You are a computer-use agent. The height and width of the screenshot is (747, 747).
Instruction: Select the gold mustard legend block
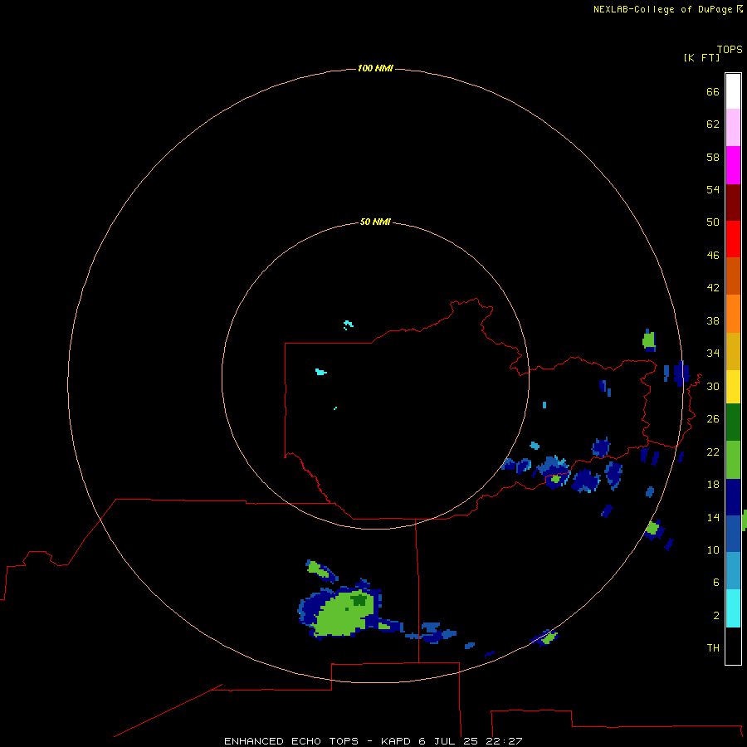pyautogui.click(x=733, y=350)
